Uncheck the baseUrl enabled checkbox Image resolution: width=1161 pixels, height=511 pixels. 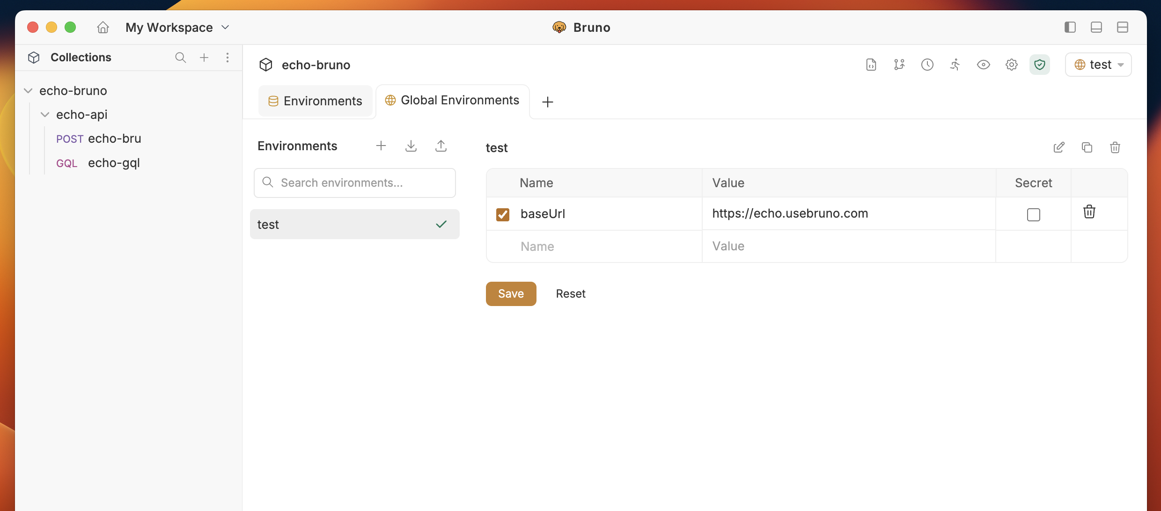pos(502,214)
